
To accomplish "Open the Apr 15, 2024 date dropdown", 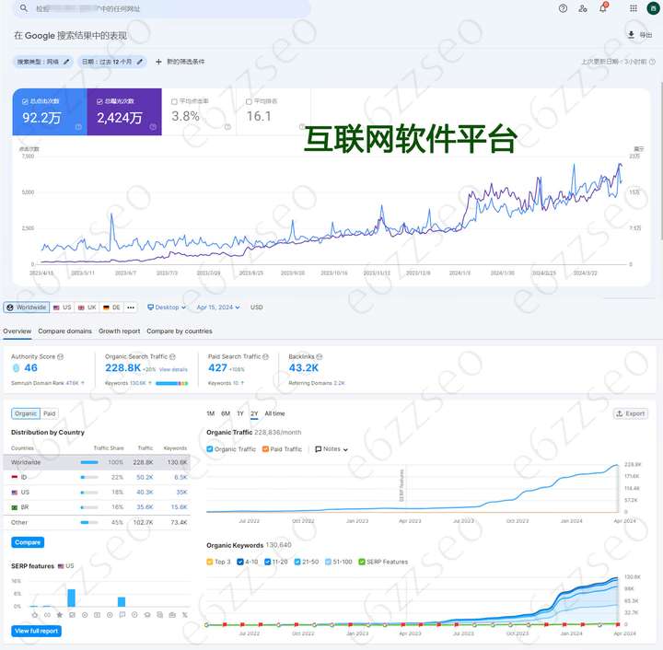I will tap(218, 308).
